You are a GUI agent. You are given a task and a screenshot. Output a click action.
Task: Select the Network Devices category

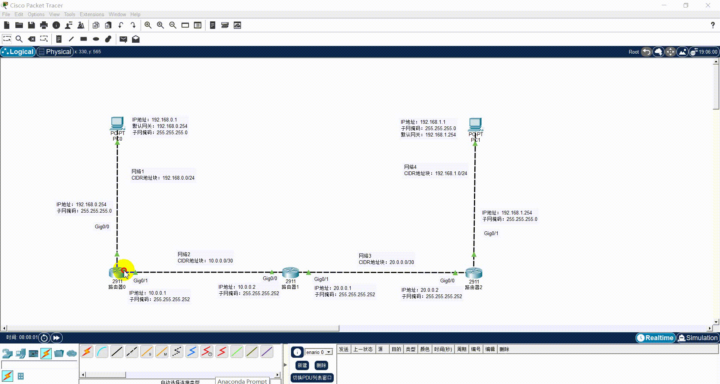pos(7,353)
